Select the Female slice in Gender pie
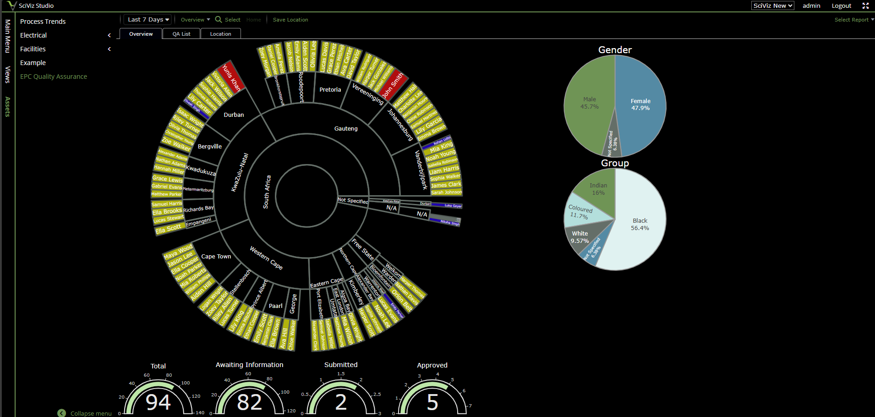Viewport: 875px width, 417px height. click(640, 105)
